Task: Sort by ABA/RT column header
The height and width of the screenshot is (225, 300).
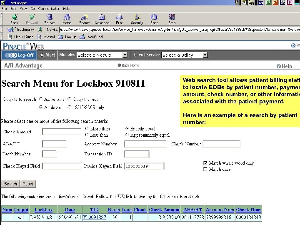Action: (192, 210)
